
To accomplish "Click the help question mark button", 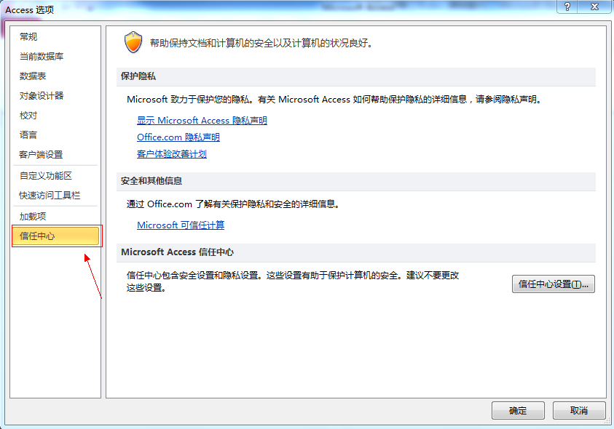I will coord(567,7).
